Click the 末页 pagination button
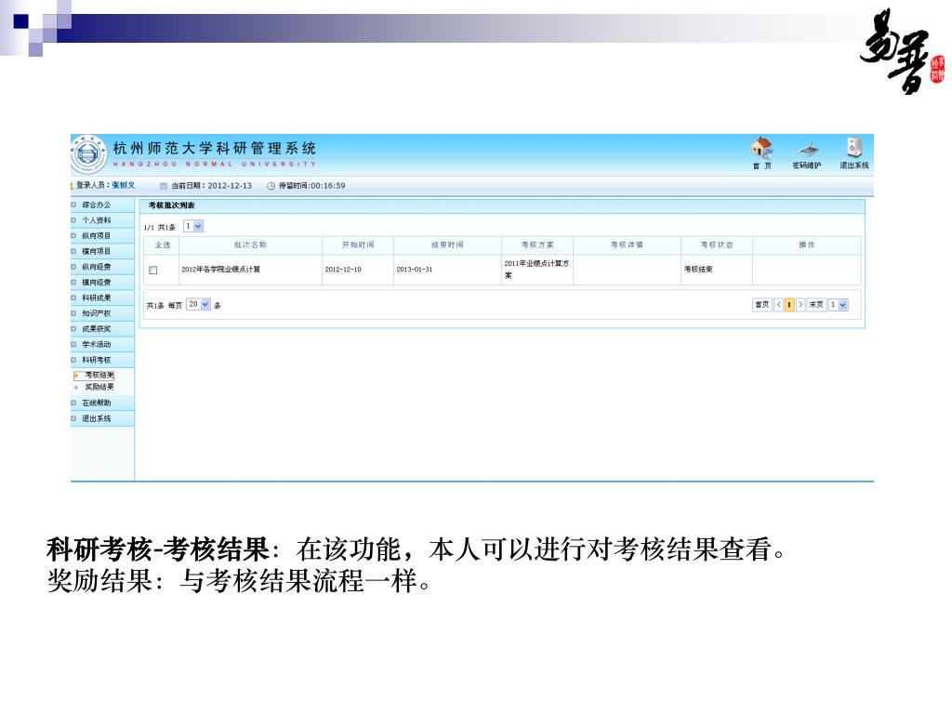 point(816,305)
